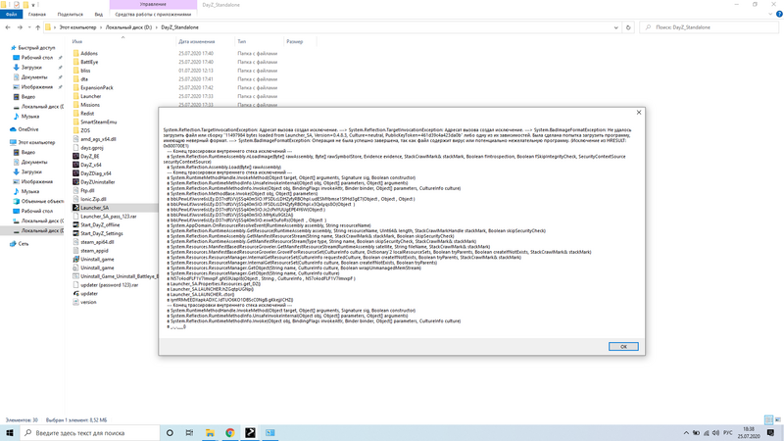
Task: Click the search field Поиск: DayZ_Standalone
Action: (709, 27)
